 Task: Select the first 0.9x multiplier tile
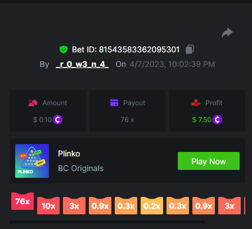(x=100, y=205)
